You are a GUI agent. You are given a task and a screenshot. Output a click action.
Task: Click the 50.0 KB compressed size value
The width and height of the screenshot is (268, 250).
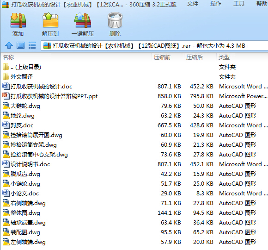pos(203,106)
